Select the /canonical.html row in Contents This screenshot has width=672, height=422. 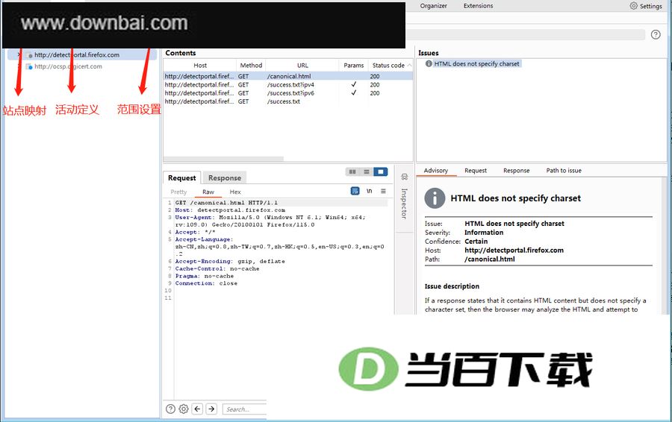point(288,76)
